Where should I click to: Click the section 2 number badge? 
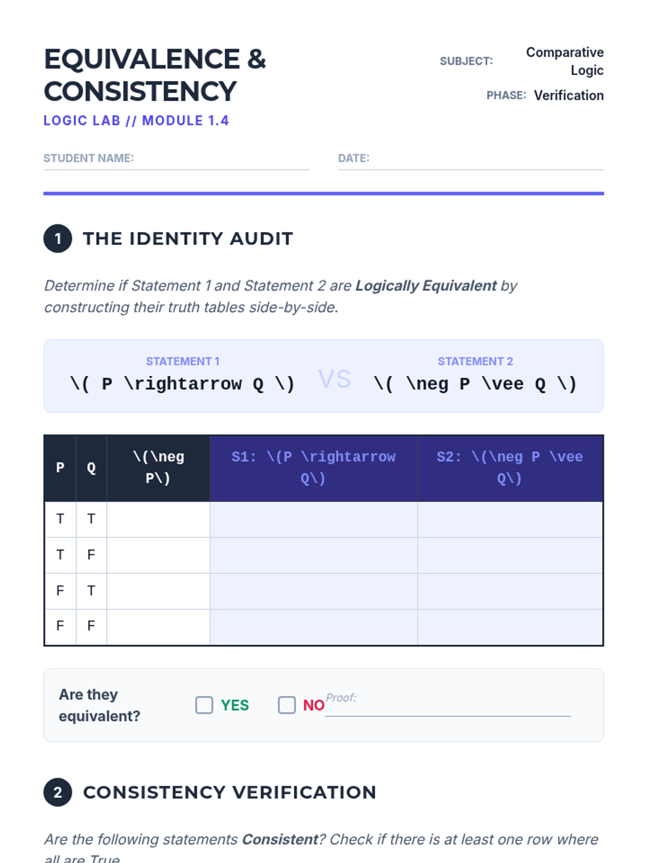(x=58, y=792)
